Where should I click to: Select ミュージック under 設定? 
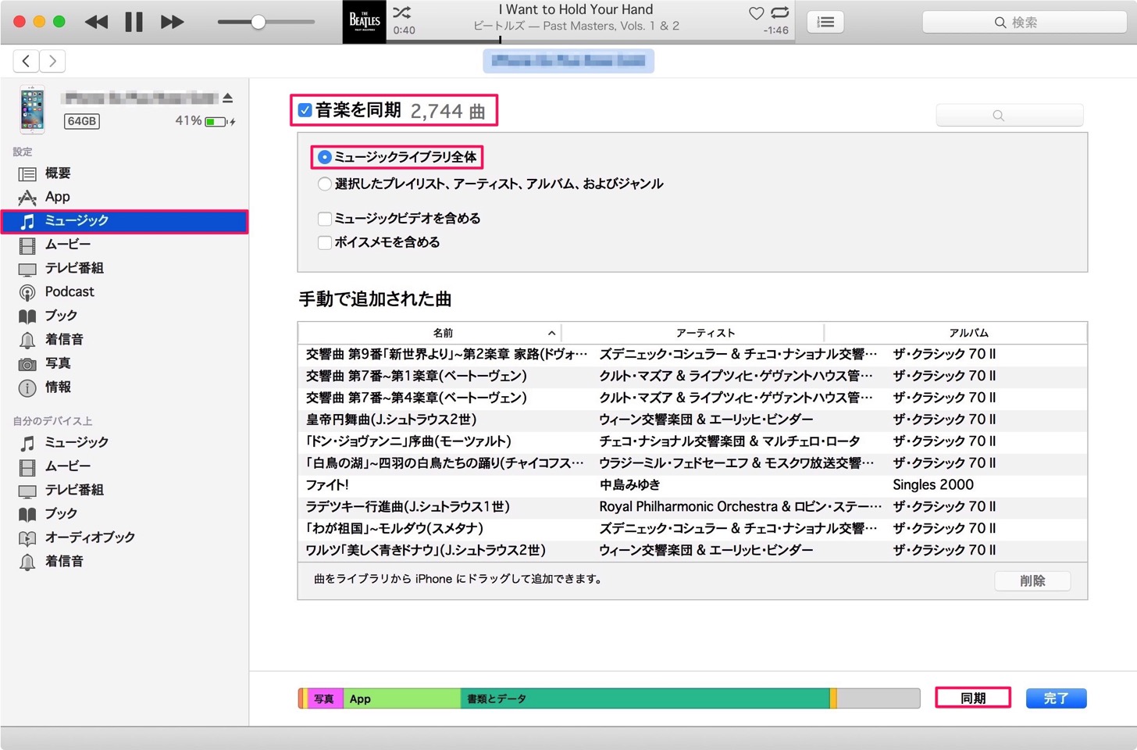125,221
